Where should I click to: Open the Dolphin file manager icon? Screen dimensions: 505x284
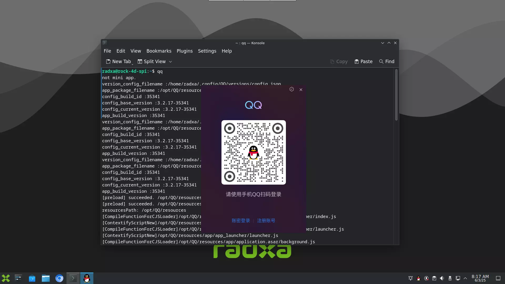tap(46, 278)
